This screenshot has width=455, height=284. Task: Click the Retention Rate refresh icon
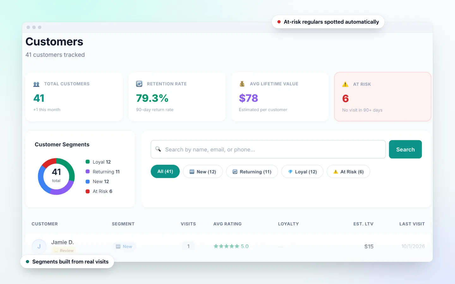[139, 84]
